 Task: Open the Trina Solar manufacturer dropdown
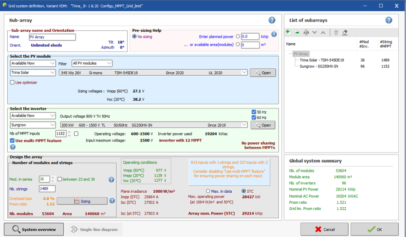pyautogui.click(x=33, y=73)
